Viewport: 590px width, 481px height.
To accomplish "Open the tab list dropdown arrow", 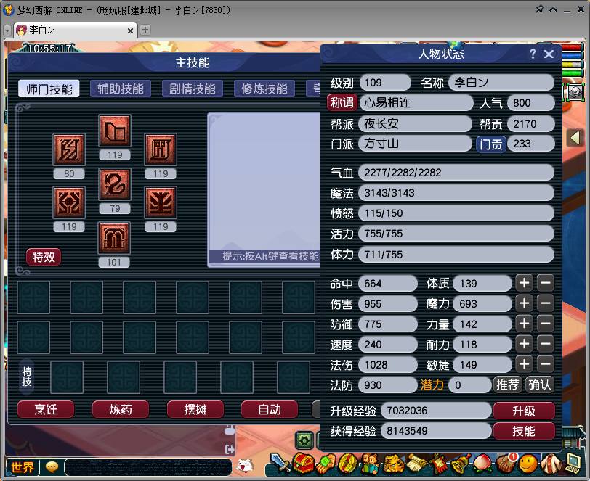I will (x=7, y=30).
